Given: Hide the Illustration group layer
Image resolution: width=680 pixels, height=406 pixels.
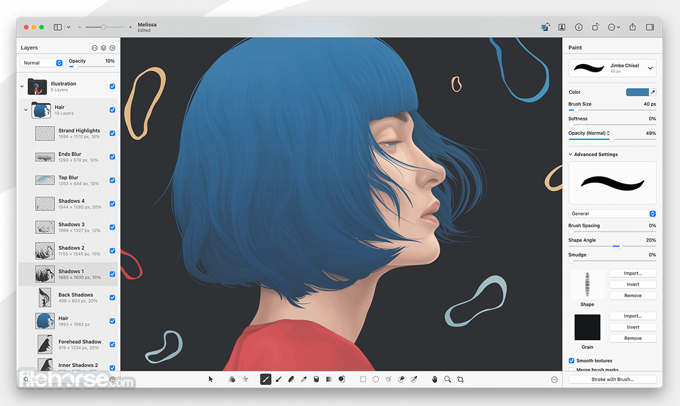Looking at the screenshot, I should pos(112,86).
